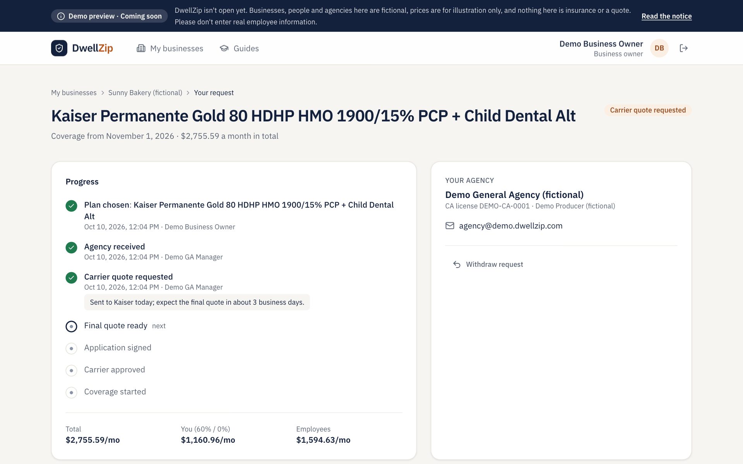The image size is (743, 464).
Task: Go to the My businesses breadcrumb
Action: point(74,93)
